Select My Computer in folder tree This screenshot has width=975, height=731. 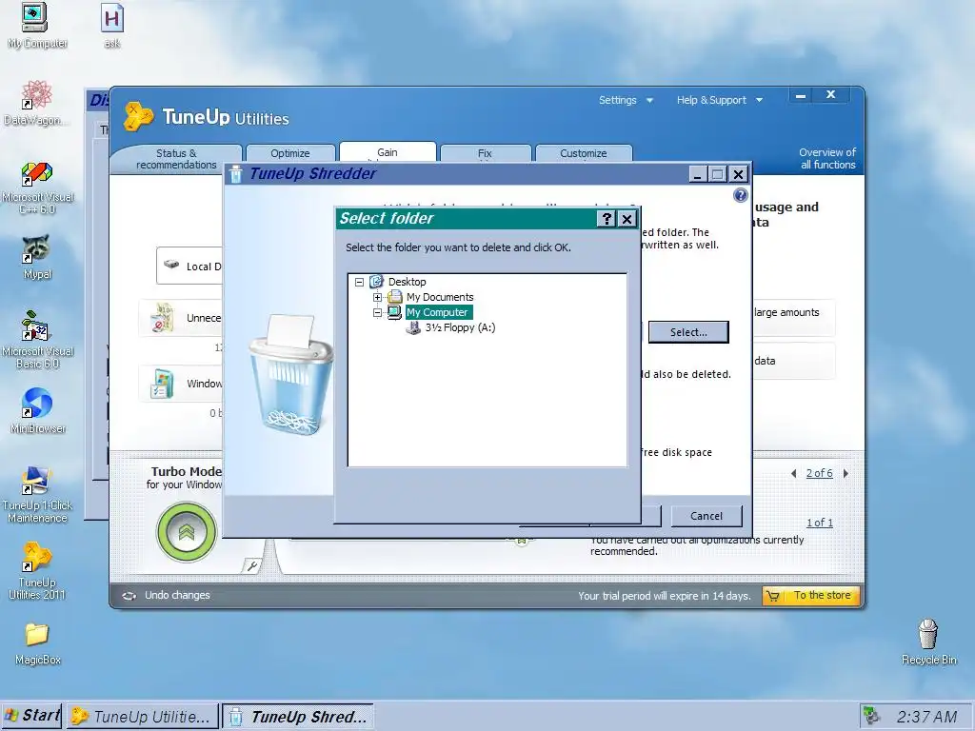click(437, 312)
